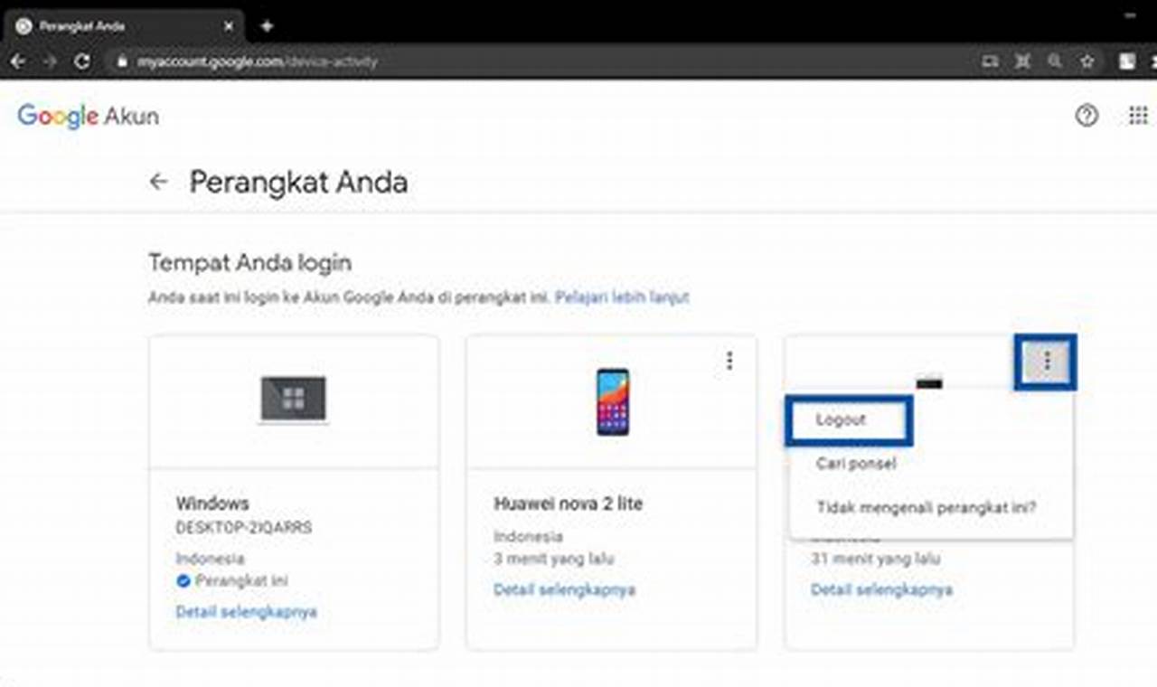The image size is (1157, 687).
Task: Close the Perangkat Anda tab
Action: click(229, 26)
